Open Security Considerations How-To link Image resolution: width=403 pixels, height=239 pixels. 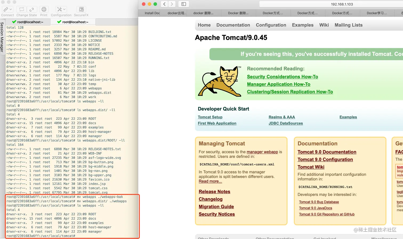coord(283,77)
